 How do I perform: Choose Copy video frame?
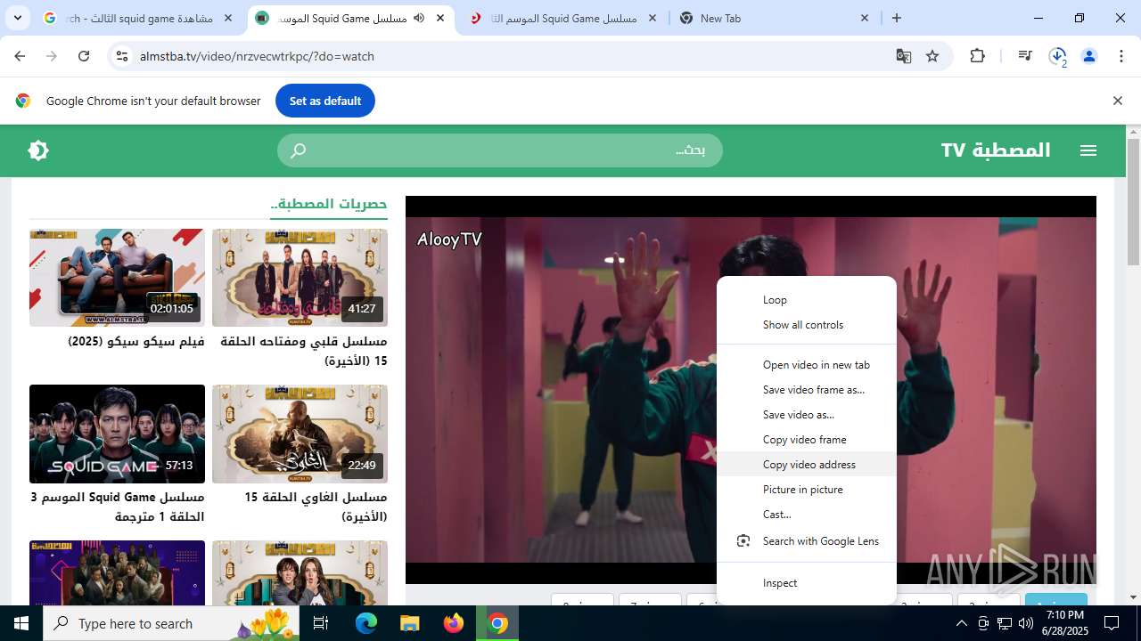click(x=807, y=440)
